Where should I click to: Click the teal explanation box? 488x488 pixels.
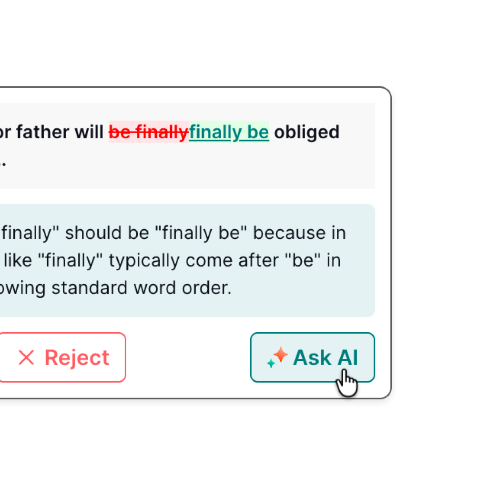(x=188, y=260)
